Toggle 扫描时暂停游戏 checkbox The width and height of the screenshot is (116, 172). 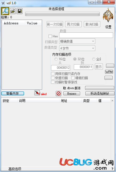coord(53,82)
